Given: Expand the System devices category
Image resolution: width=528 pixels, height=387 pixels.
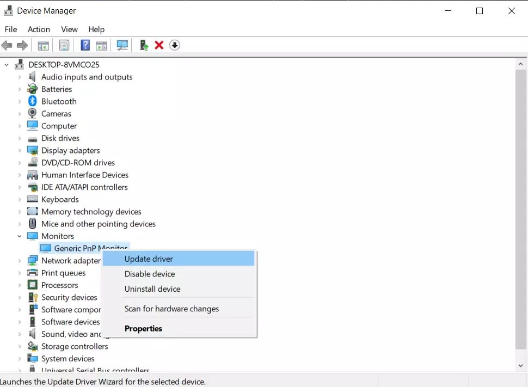Looking at the screenshot, I should (19, 359).
